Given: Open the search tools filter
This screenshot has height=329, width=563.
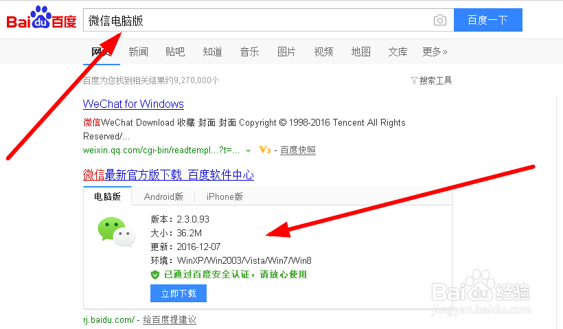Looking at the screenshot, I should (431, 80).
